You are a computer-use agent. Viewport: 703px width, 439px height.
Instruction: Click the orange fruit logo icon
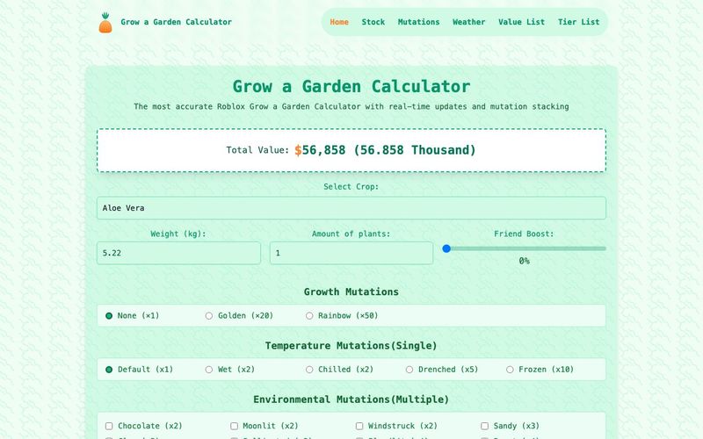point(105,23)
